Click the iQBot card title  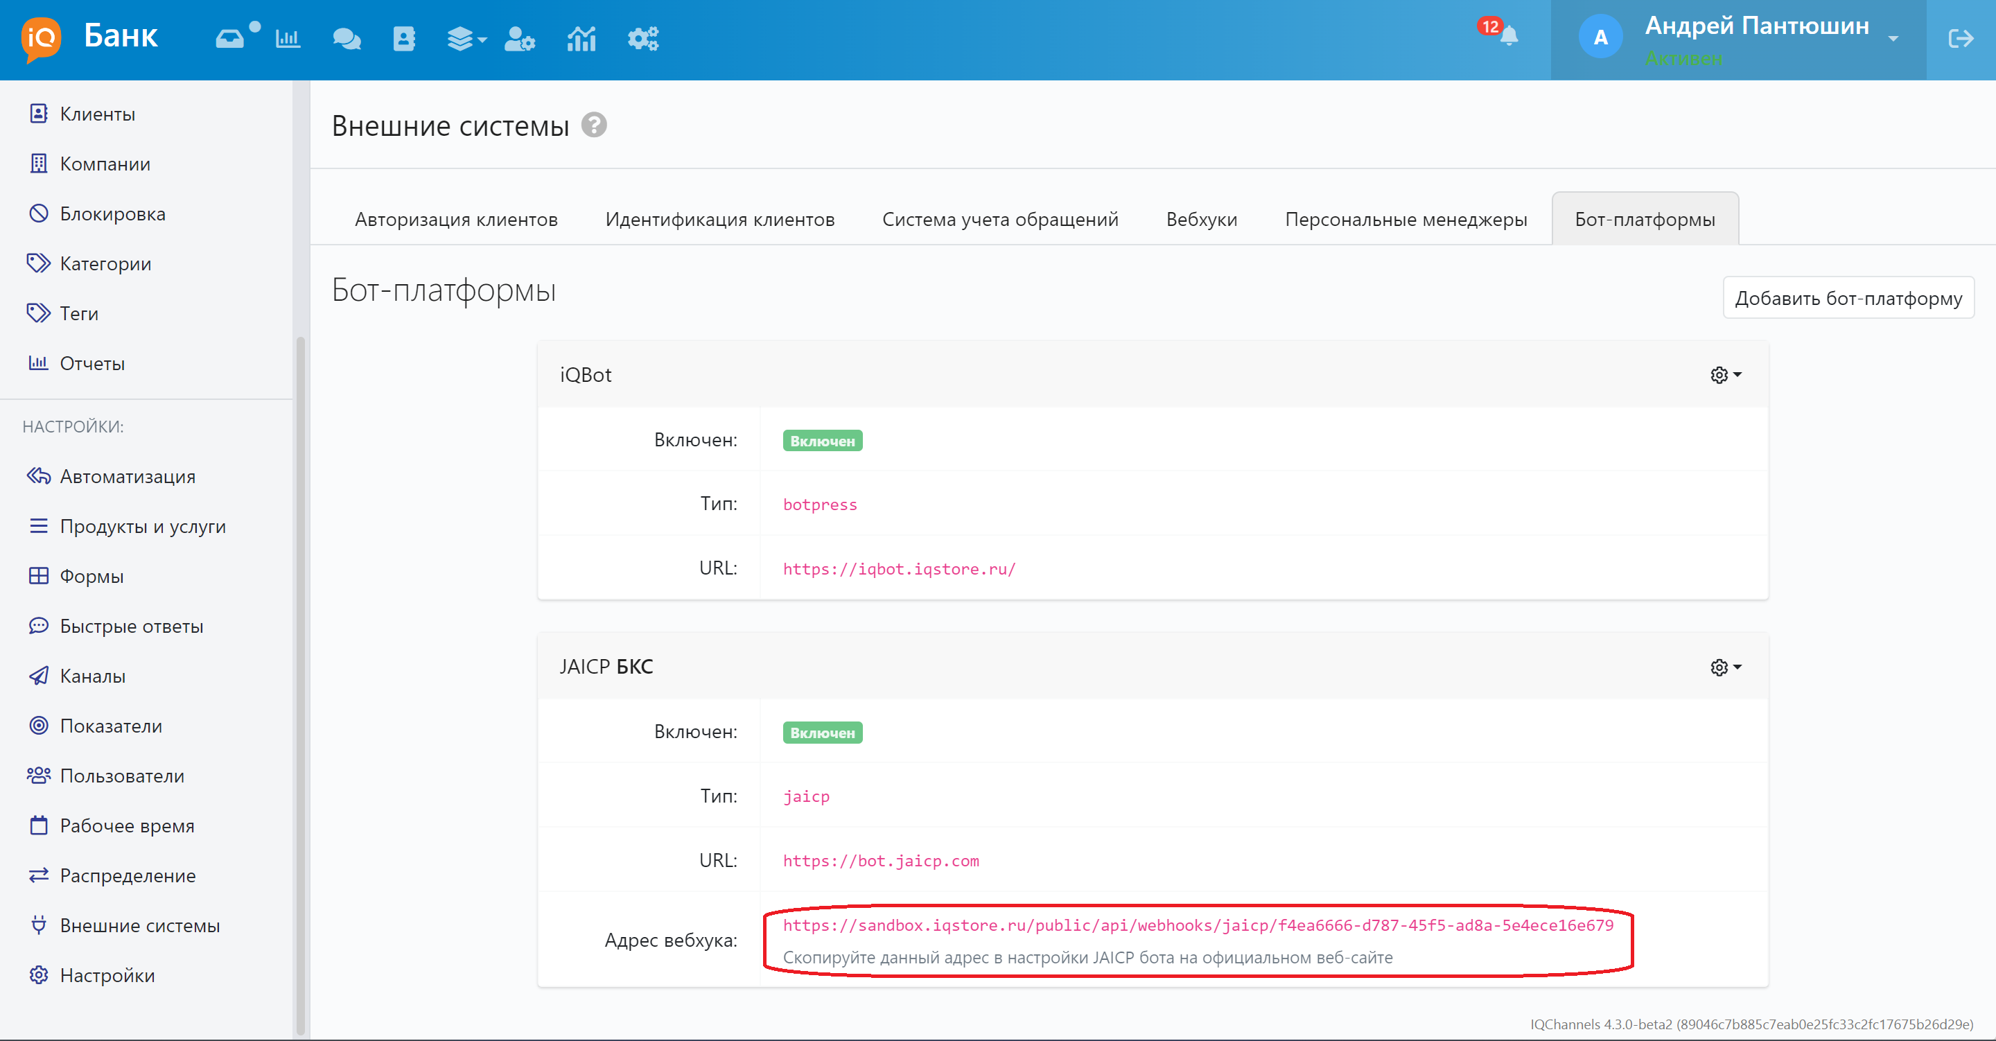click(x=586, y=375)
